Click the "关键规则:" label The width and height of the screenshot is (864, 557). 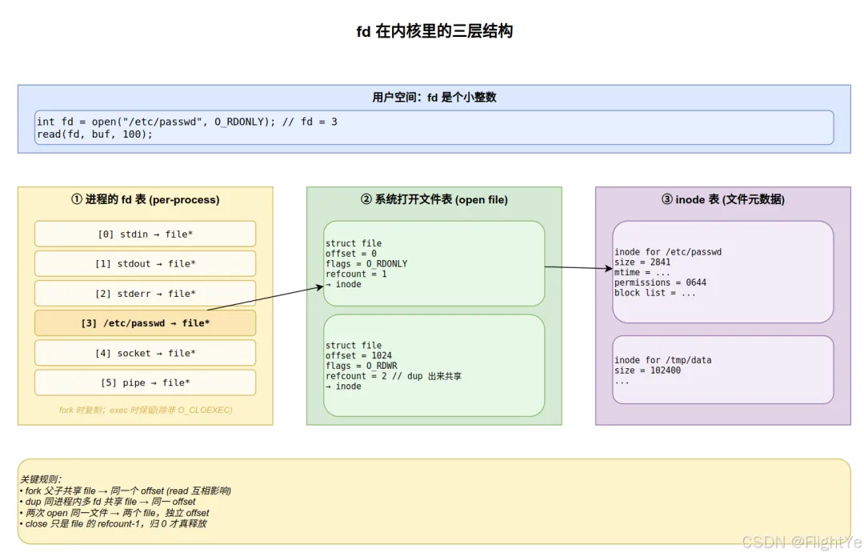coord(42,479)
